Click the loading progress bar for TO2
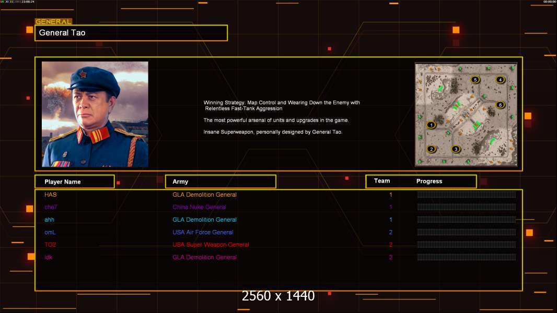 coord(467,245)
